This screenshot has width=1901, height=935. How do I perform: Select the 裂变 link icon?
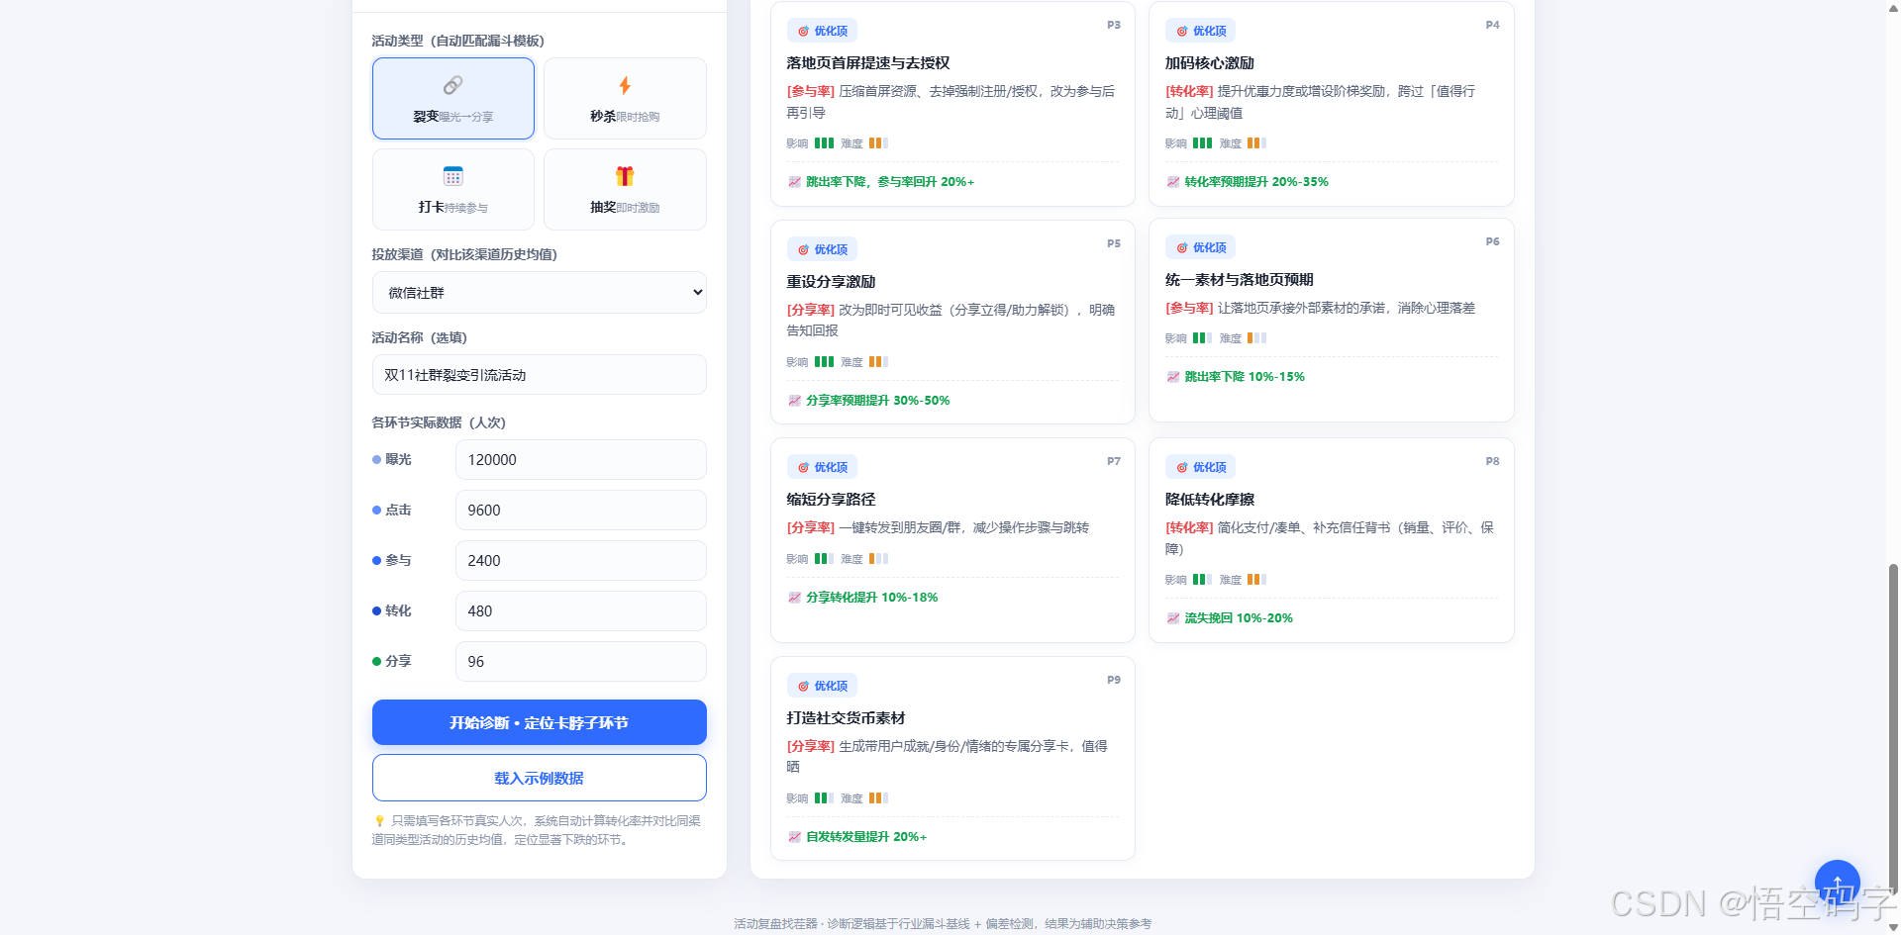pos(452,85)
